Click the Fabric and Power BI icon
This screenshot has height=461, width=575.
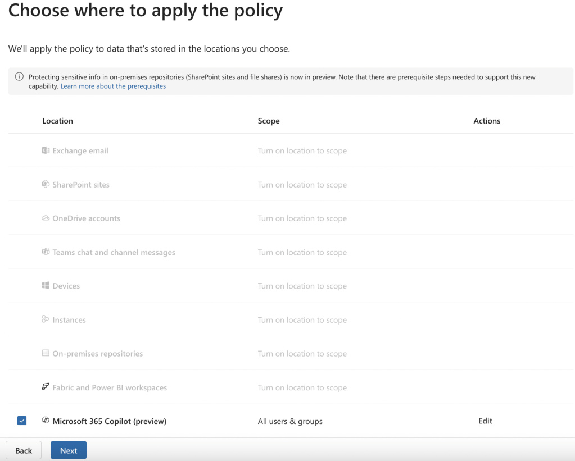pyautogui.click(x=46, y=387)
